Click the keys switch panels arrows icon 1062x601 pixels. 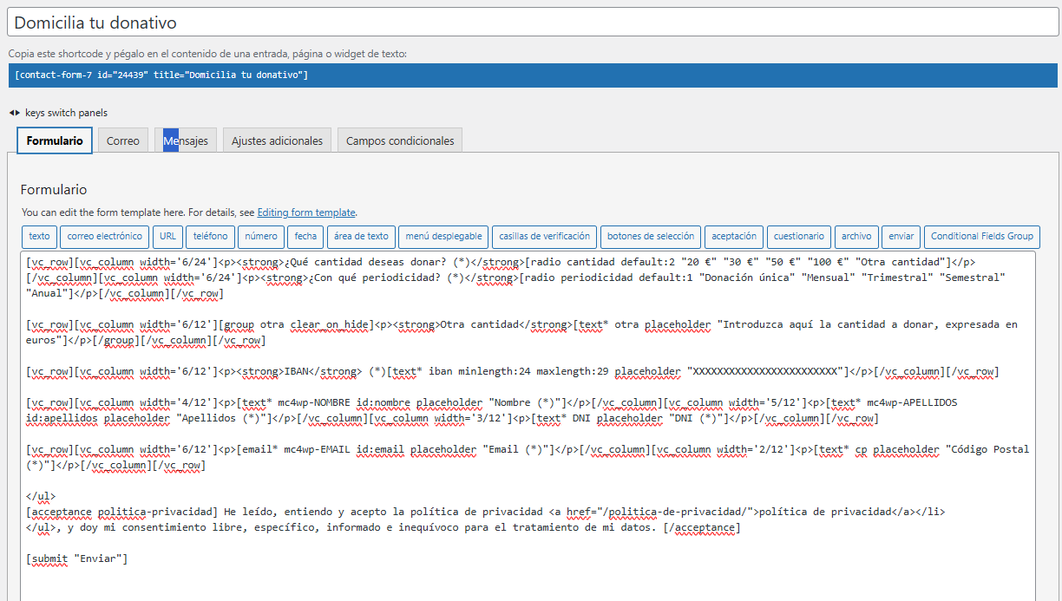pos(15,113)
